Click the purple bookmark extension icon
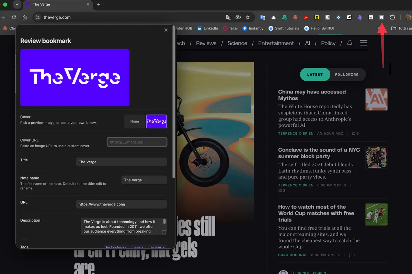Image resolution: width=412 pixels, height=274 pixels. [x=381, y=17]
